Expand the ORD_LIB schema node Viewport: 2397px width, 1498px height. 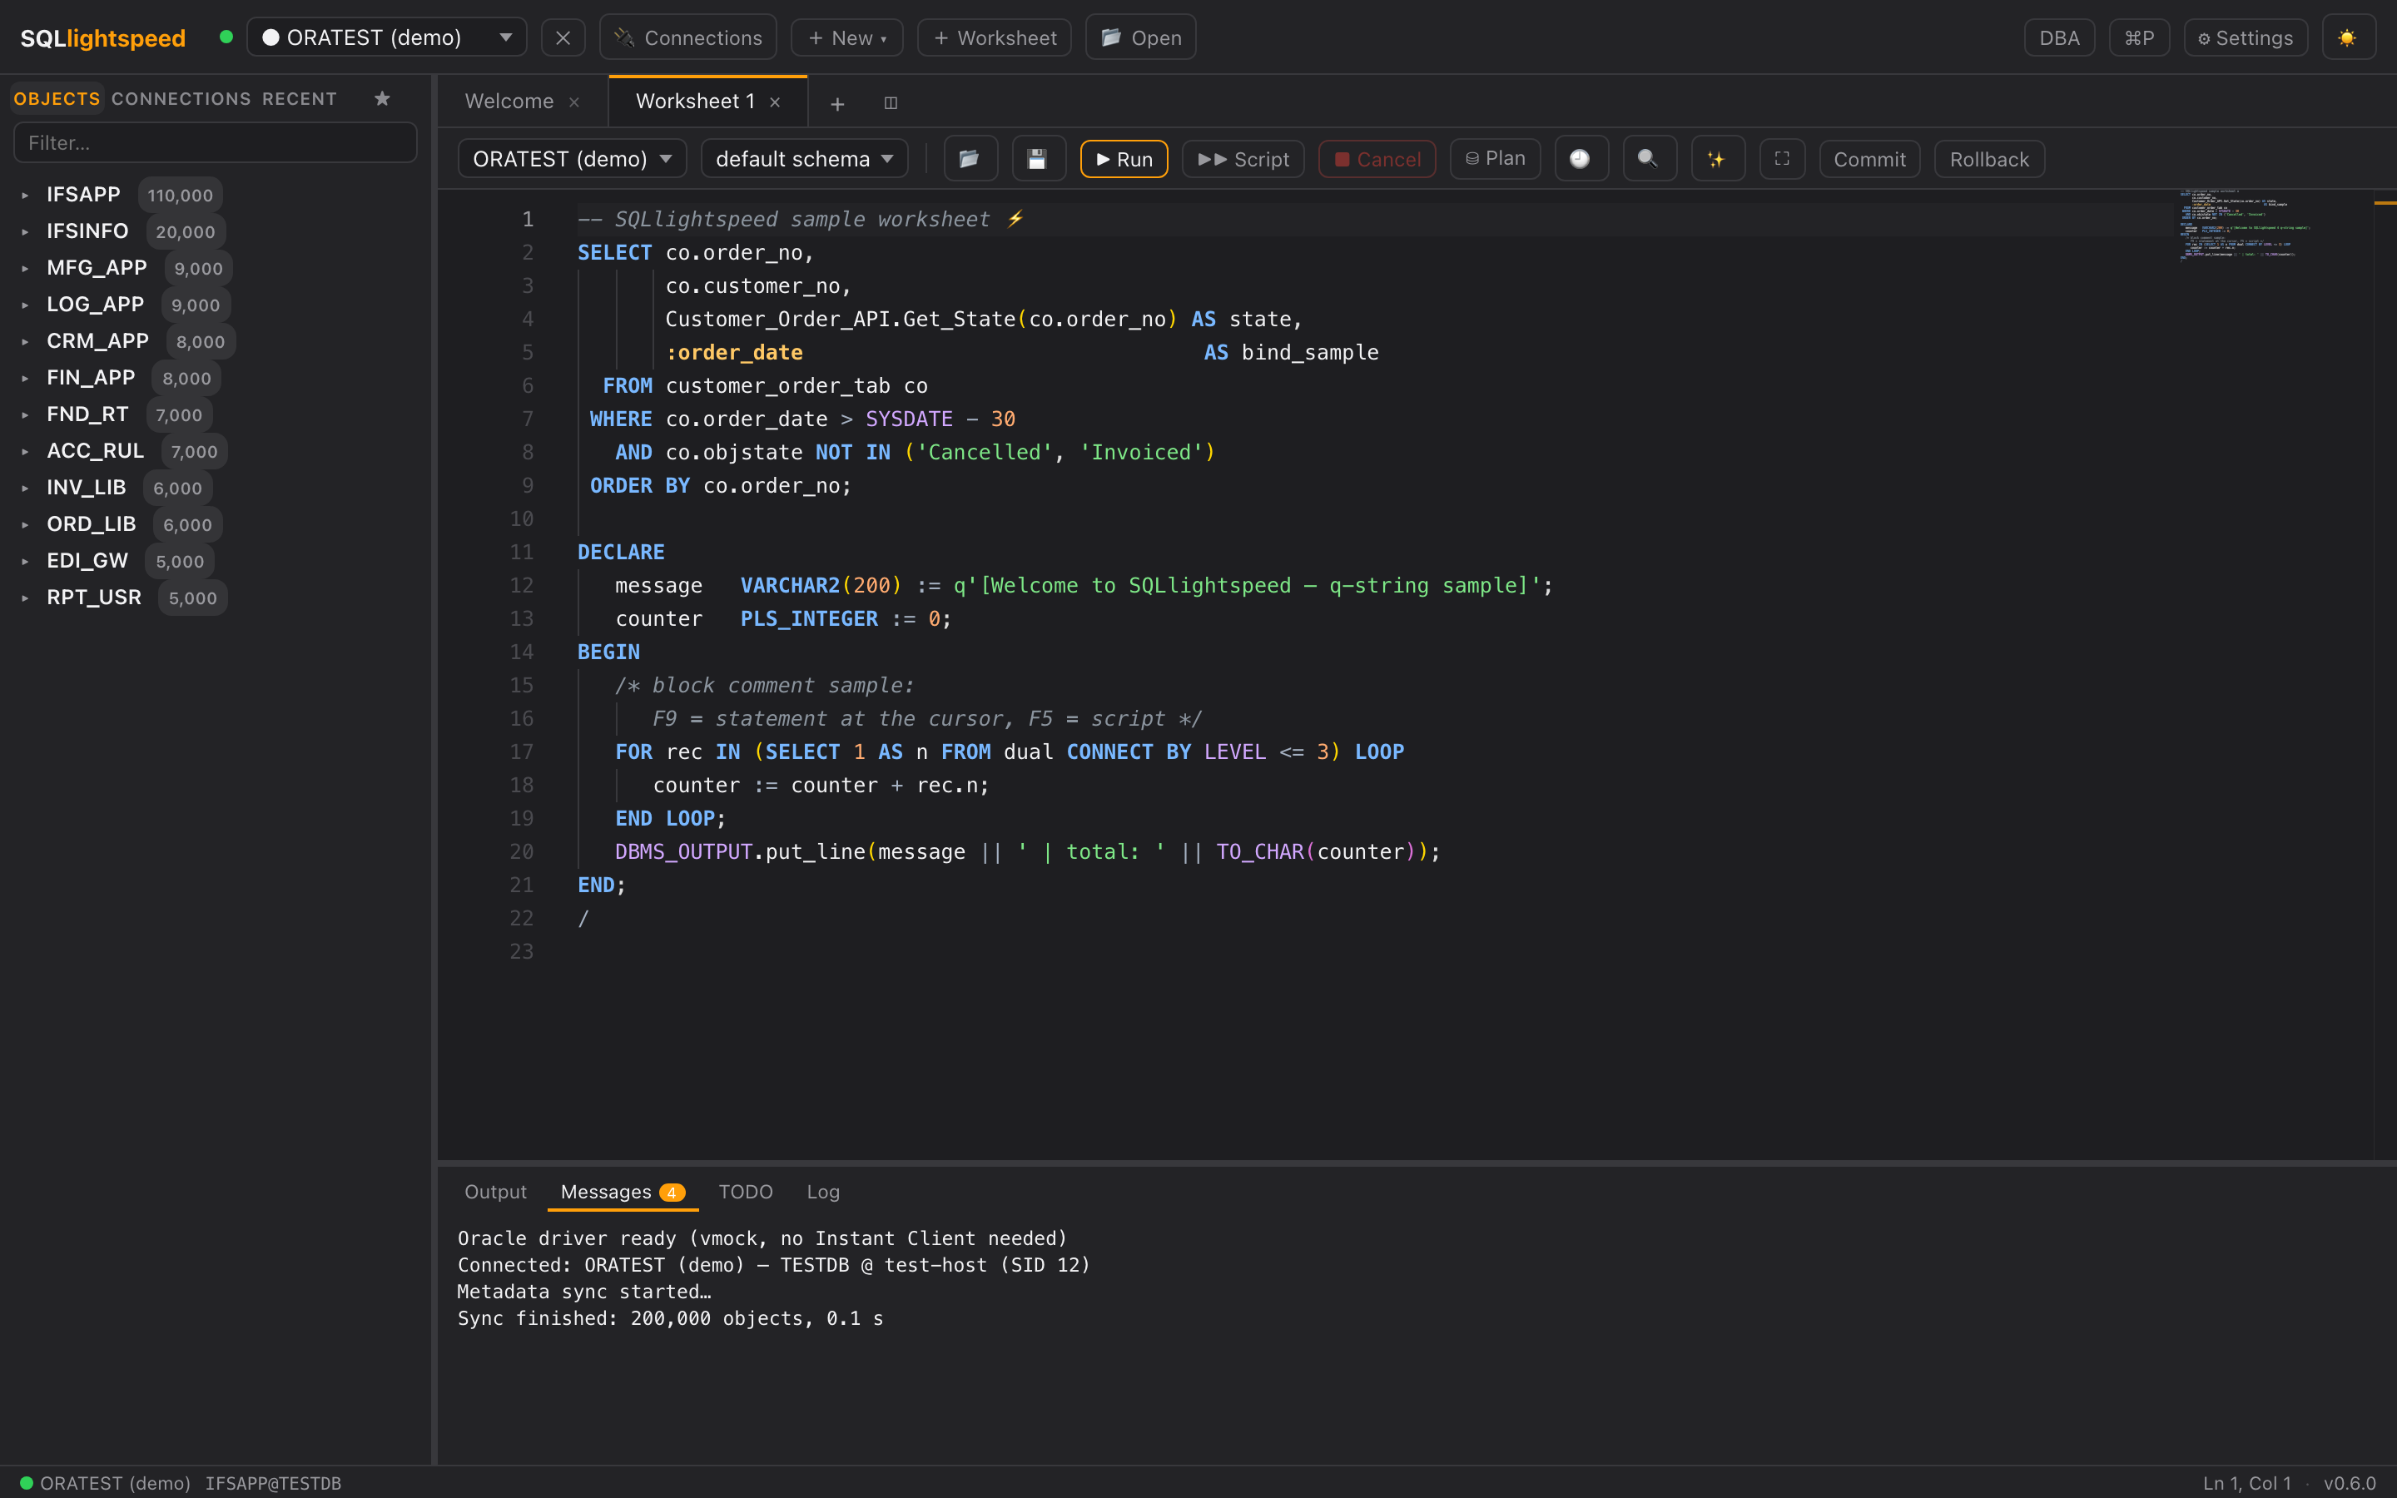pos(25,525)
